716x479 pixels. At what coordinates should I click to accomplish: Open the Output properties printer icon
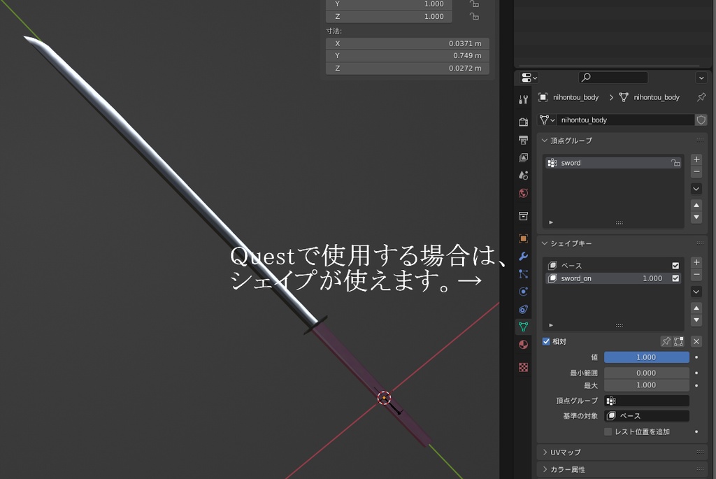pos(522,139)
